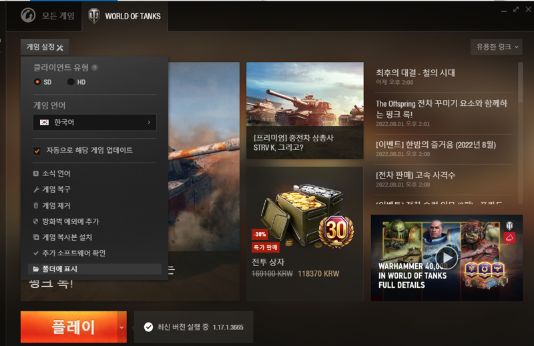
Task: Click the folder icon beside 폴더에 표시
Action: point(36,269)
